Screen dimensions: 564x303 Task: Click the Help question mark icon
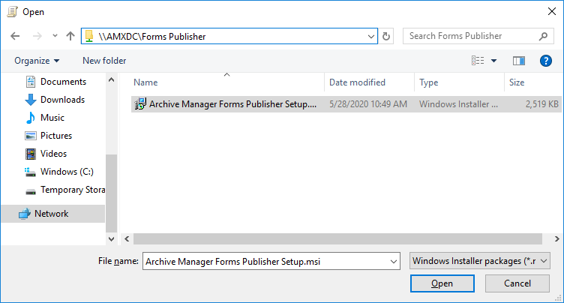(x=546, y=61)
